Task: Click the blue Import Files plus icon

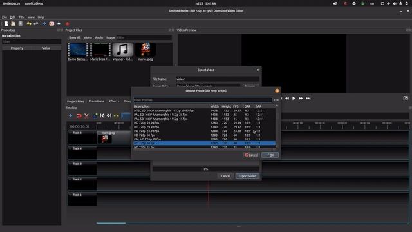Action: 44,24
